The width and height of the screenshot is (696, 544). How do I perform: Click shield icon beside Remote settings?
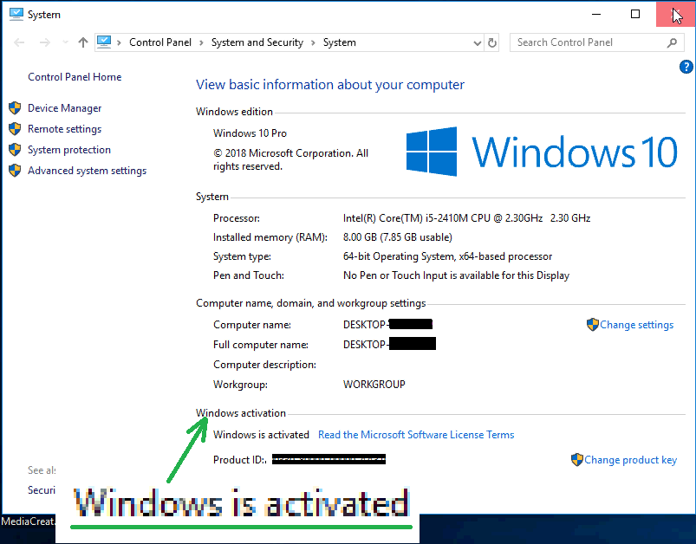point(15,129)
